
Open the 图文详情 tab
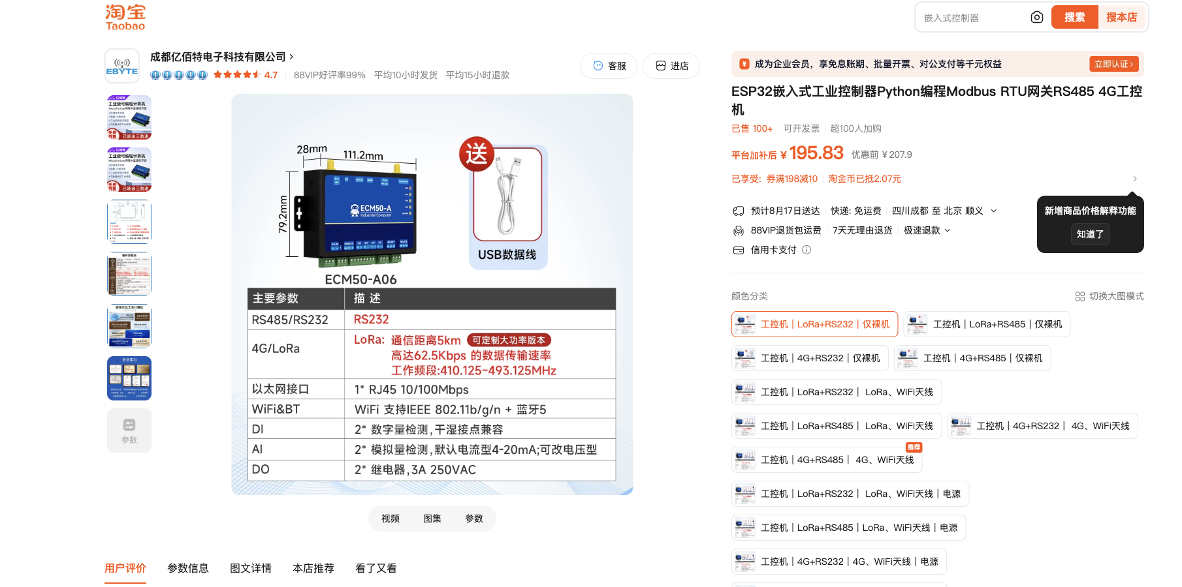(x=251, y=568)
